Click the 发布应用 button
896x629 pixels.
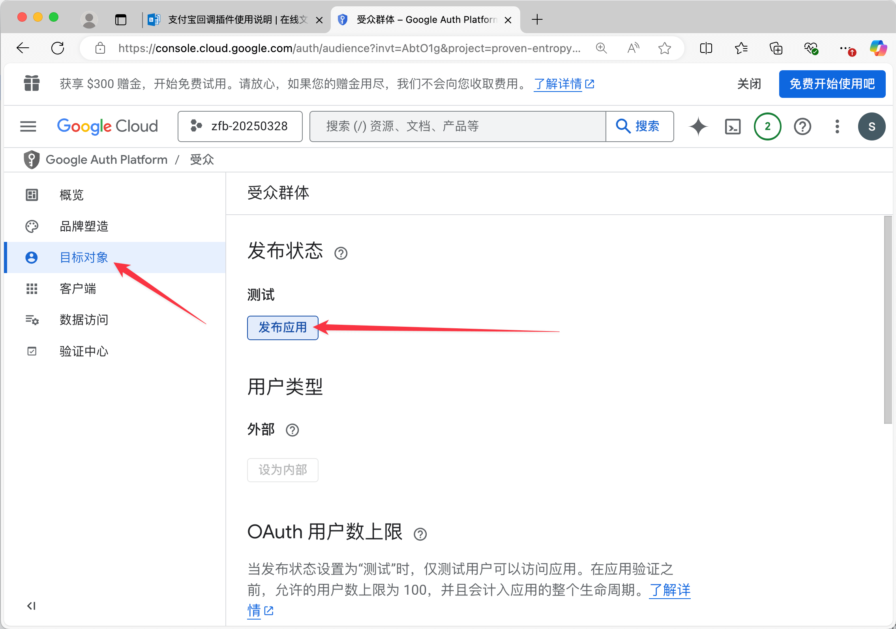tap(283, 328)
